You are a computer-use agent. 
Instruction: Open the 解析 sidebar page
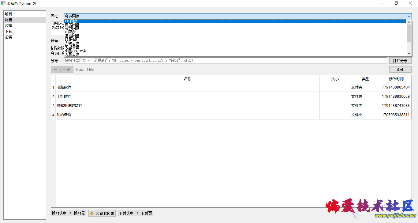click(x=25, y=14)
